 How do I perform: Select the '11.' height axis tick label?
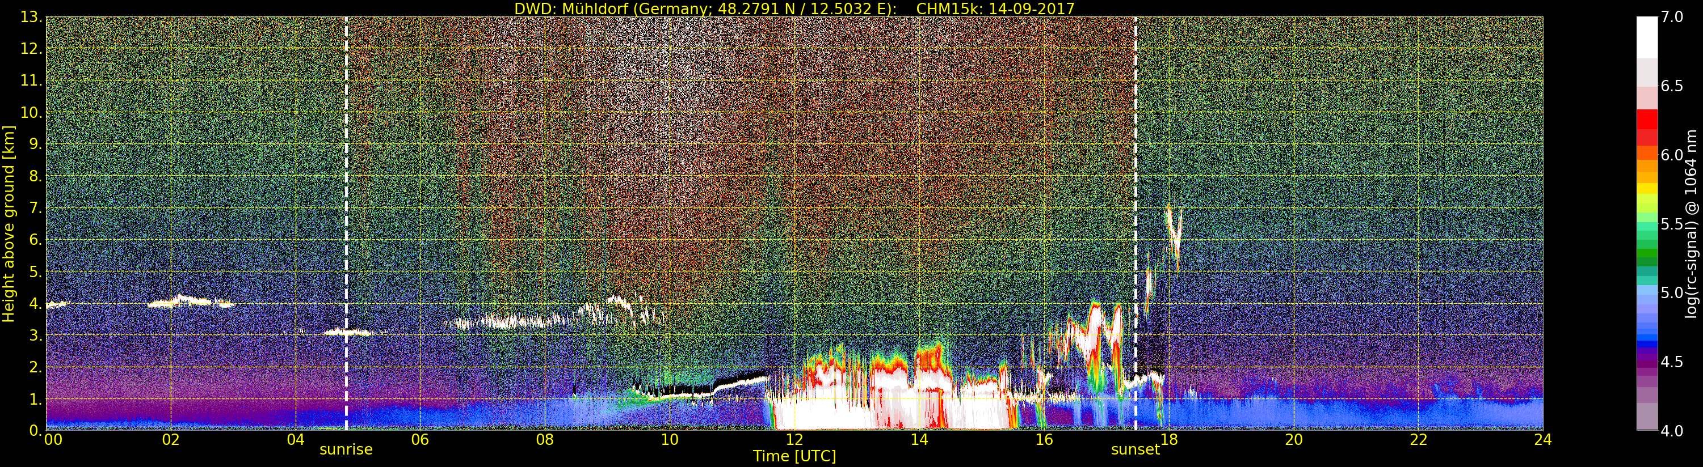(31, 80)
